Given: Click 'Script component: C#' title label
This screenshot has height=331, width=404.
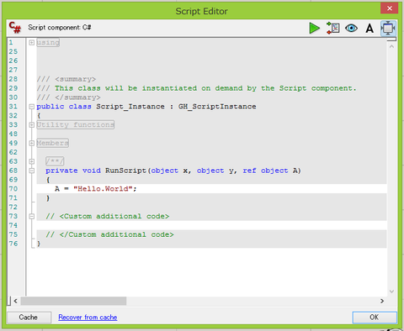Looking at the screenshot, I should click(x=60, y=28).
